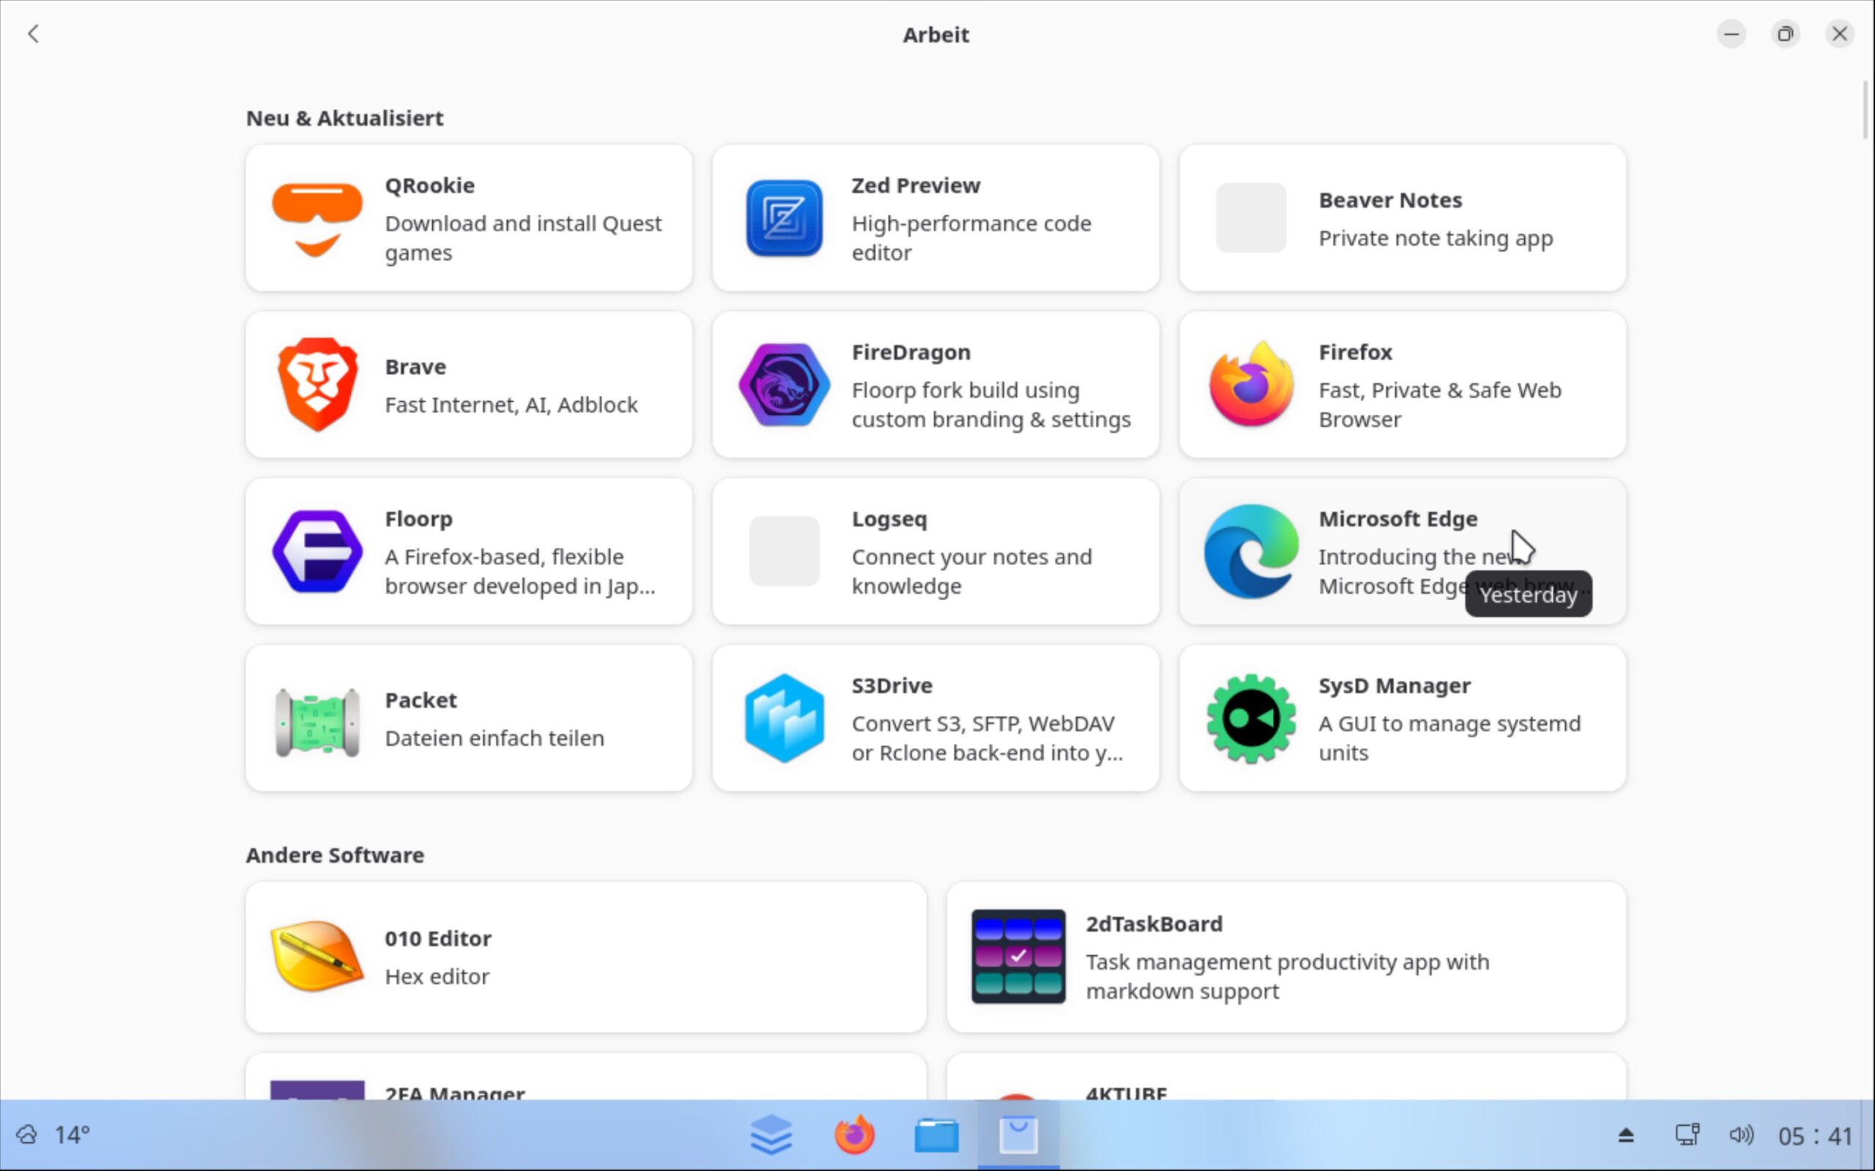This screenshot has height=1171, width=1875.
Task: Open the Floorp purple hexagon icon
Action: click(x=317, y=551)
